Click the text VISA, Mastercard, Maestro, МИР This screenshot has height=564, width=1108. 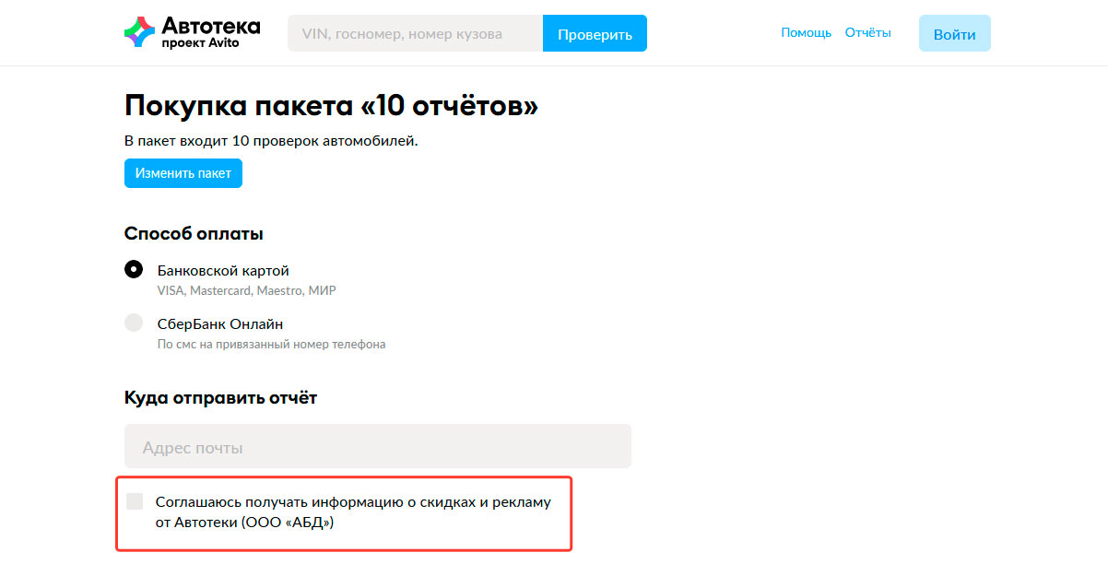click(x=246, y=290)
